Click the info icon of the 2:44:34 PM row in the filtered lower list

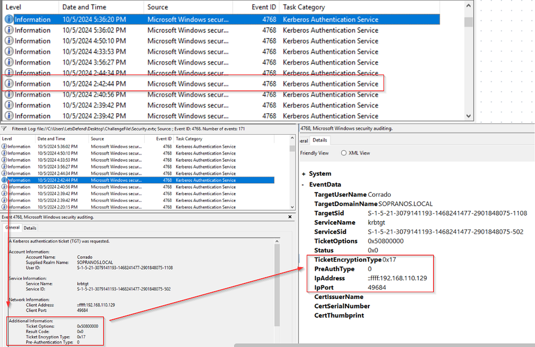point(4,173)
